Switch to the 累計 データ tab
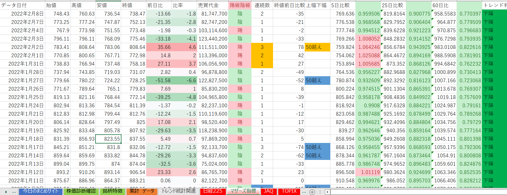The width and height of the screenshot is (507, 195). tap(142, 191)
